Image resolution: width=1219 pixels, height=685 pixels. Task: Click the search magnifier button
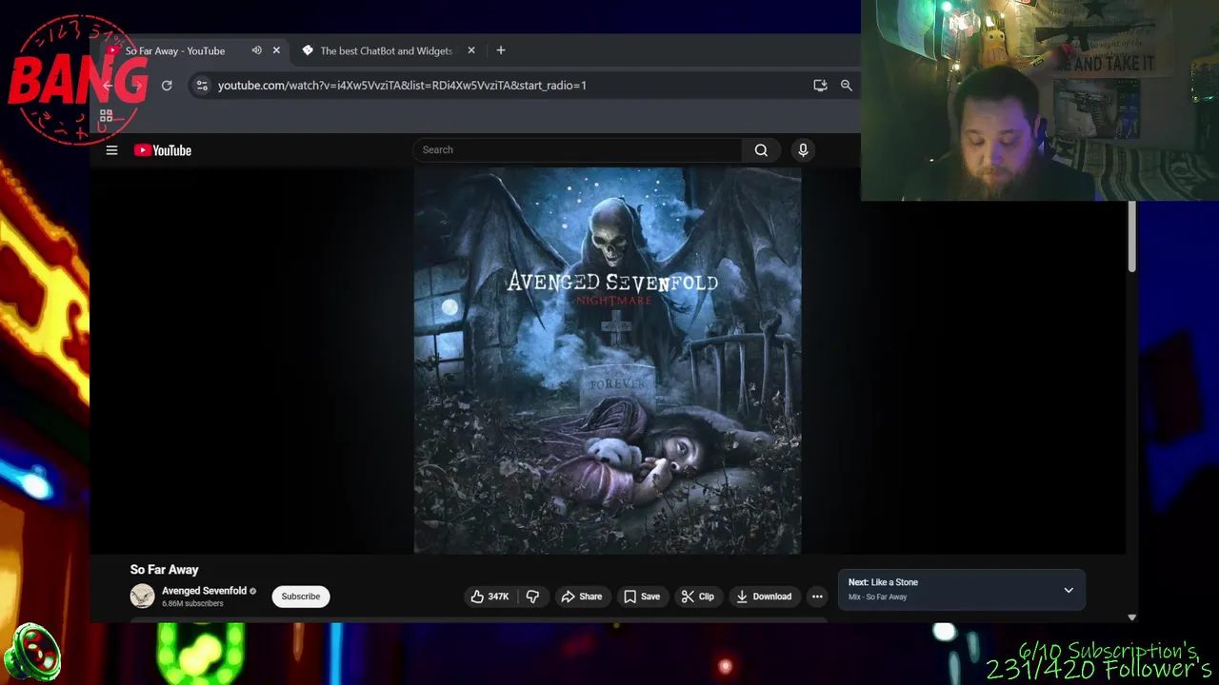761,150
